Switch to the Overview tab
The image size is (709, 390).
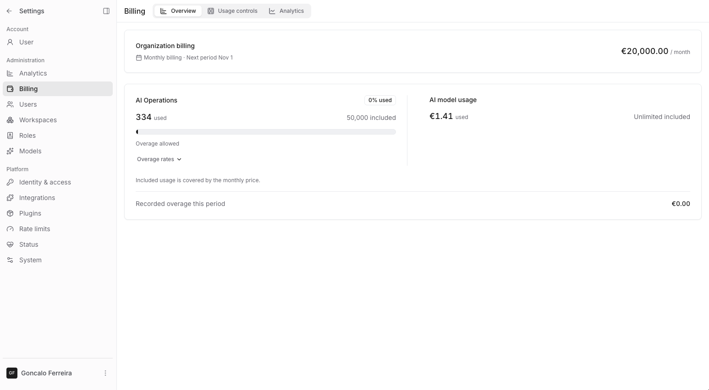click(178, 11)
